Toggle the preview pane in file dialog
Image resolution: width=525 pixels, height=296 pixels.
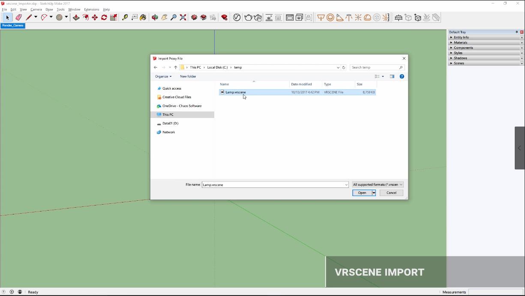(x=392, y=76)
